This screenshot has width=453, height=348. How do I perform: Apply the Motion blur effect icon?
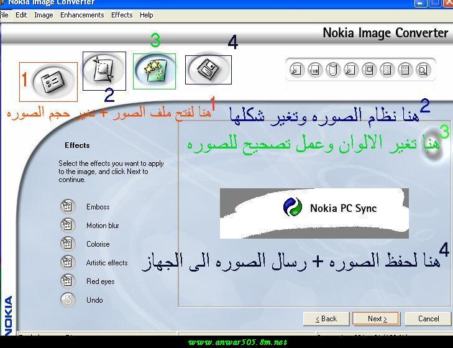(x=68, y=225)
